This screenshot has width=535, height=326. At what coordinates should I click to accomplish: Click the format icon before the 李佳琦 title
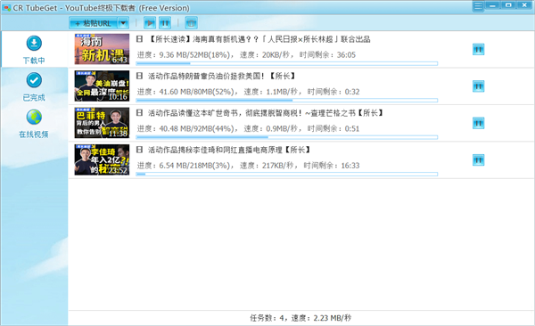(x=139, y=150)
